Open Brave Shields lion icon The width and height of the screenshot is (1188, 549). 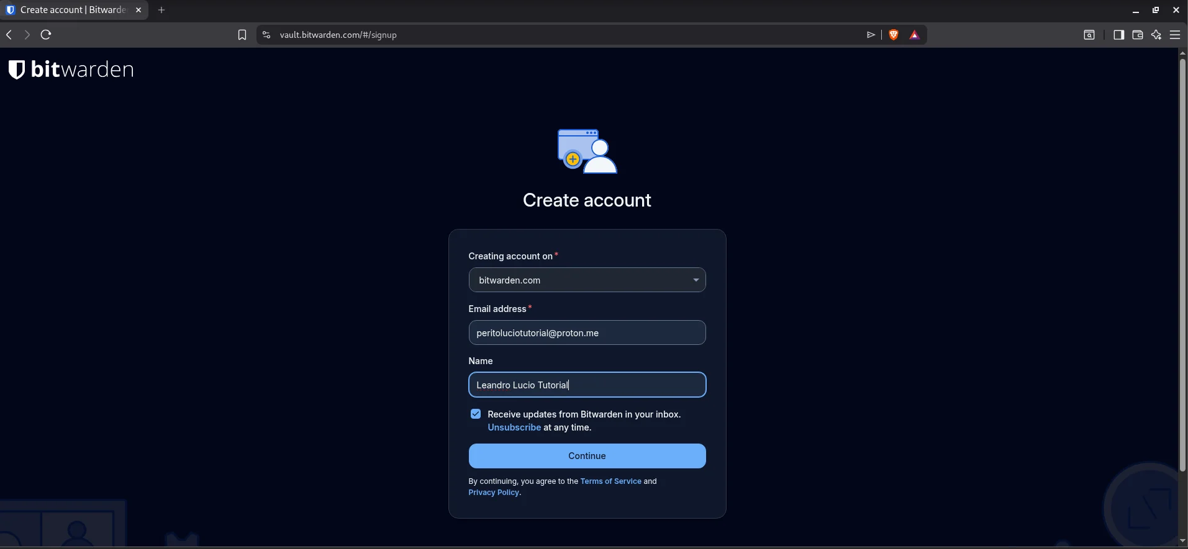coord(894,35)
